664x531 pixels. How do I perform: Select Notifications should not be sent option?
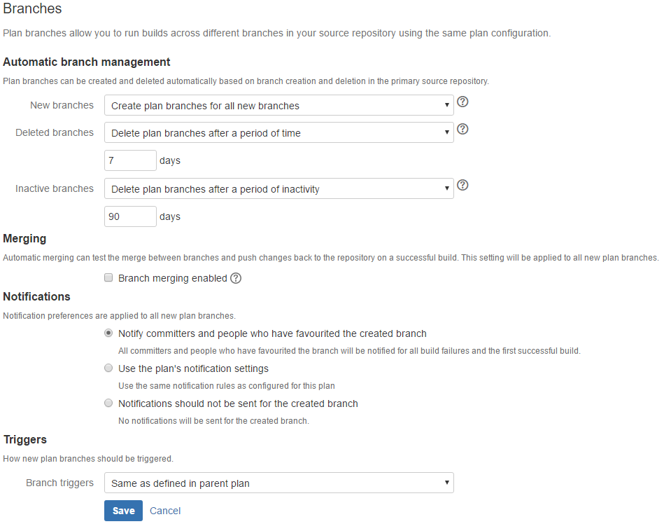(x=108, y=403)
